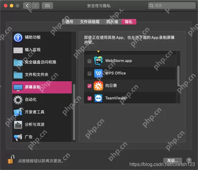This screenshot has height=170, width=198.
Task: Switch to the 防火墙 tab
Action: pos(112,22)
